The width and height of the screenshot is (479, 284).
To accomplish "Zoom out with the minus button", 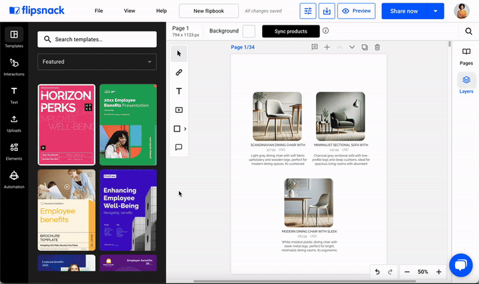I will pyautogui.click(x=407, y=272).
